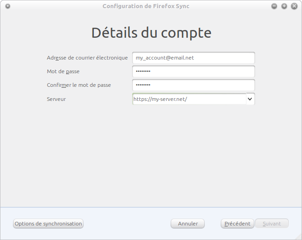Open Options de synchronisation
The width and height of the screenshot is (302, 240).
[x=48, y=224]
